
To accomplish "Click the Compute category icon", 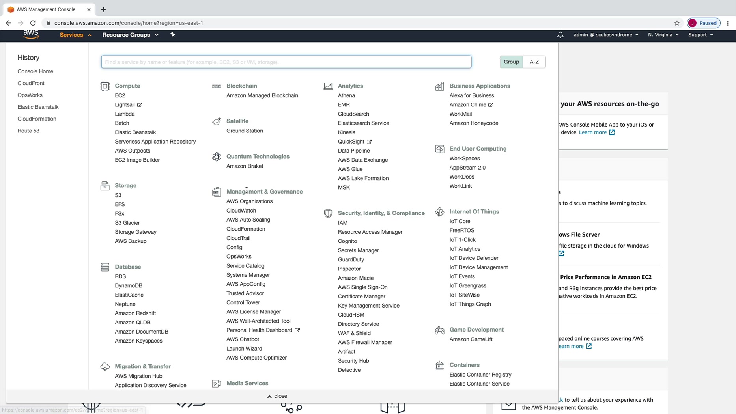I will pos(105,86).
